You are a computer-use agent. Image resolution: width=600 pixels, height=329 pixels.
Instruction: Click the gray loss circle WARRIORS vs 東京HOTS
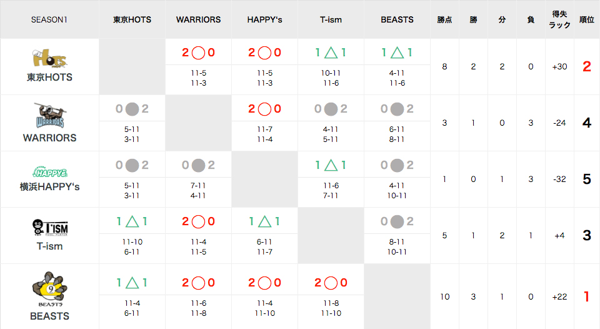(132, 109)
